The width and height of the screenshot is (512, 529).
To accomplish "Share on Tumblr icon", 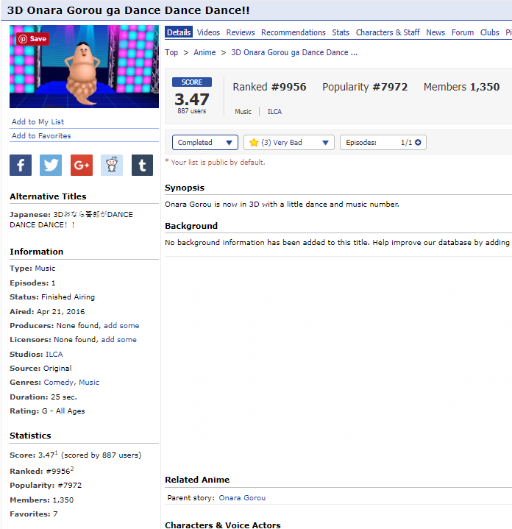I will [142, 165].
